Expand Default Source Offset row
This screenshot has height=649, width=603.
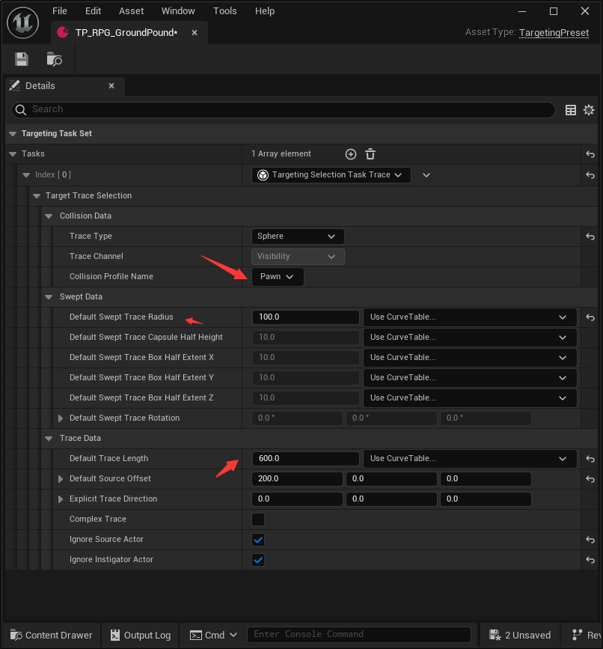tap(61, 478)
